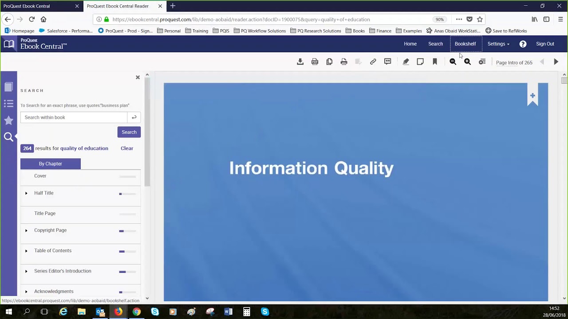
Task: Expand the Acknowledgments results
Action: coord(26,292)
